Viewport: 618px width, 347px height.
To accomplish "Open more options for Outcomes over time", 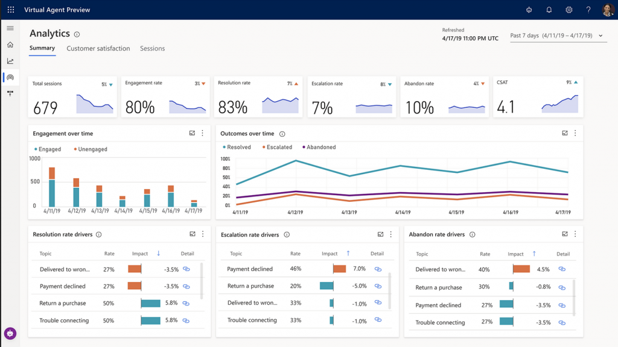I will pos(575,133).
